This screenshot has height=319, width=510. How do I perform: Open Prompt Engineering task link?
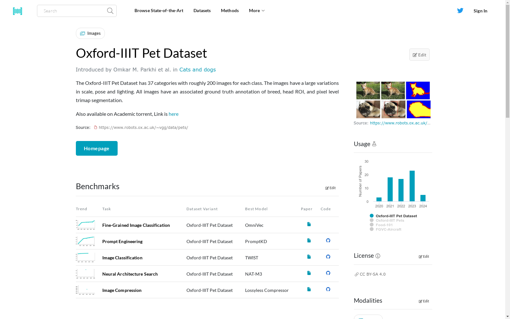click(x=122, y=241)
